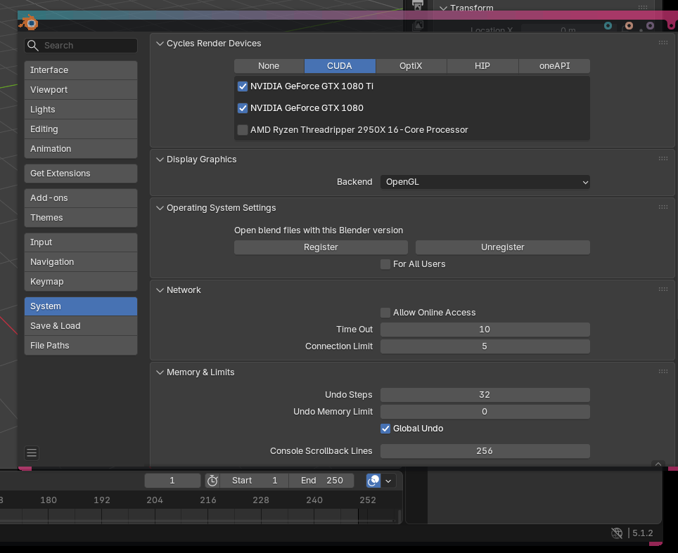This screenshot has width=678, height=553.
Task: Enable AMD Ryzen Threadripper 2950X device
Action: tap(243, 129)
